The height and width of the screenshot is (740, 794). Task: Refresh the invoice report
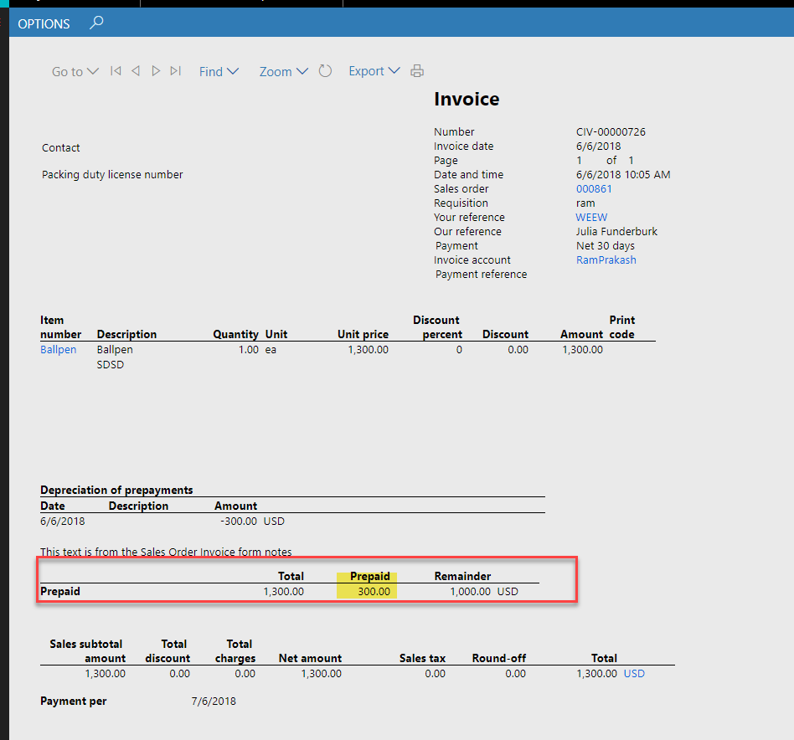(325, 71)
